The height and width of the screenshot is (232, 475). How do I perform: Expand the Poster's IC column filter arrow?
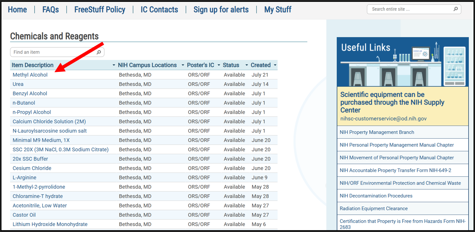click(x=219, y=65)
